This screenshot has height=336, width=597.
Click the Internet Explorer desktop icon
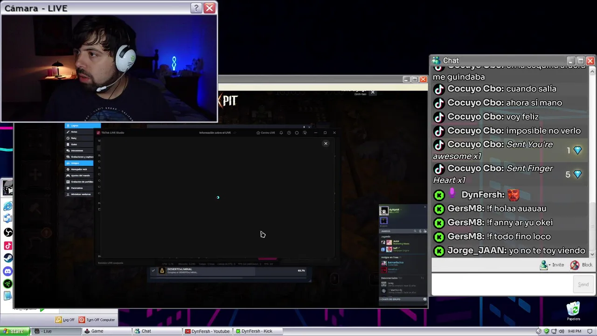8,206
